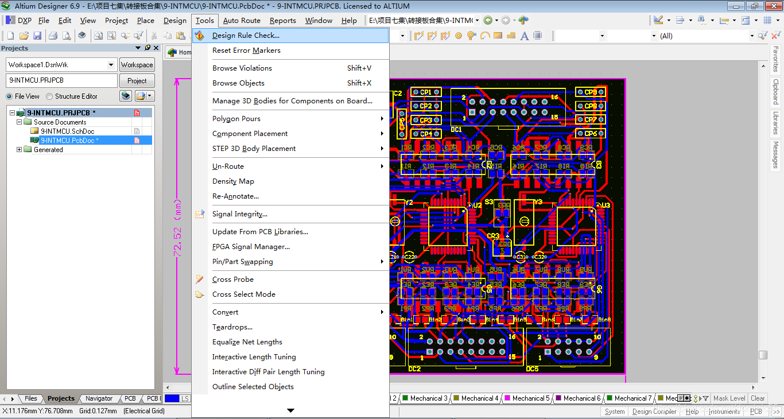The image size is (784, 419).
Task: Select the Place Component chip icon
Action: (538, 36)
